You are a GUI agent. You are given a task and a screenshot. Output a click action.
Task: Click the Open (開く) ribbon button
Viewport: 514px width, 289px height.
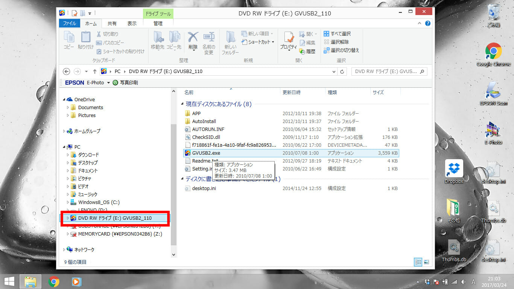[309, 34]
